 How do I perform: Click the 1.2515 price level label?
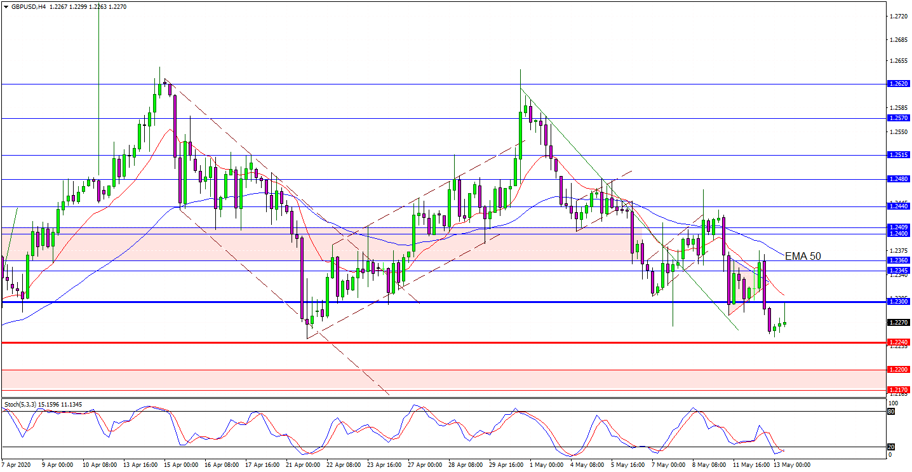coord(897,155)
